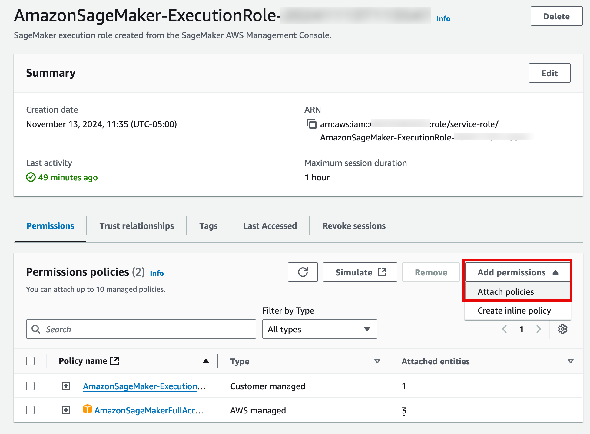
Task: Sort by Policy name ascending arrow
Action: pos(206,361)
